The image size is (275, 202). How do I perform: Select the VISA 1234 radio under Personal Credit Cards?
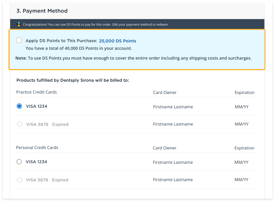click(19, 162)
